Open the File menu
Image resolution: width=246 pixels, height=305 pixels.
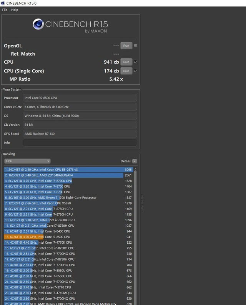tap(5, 10)
